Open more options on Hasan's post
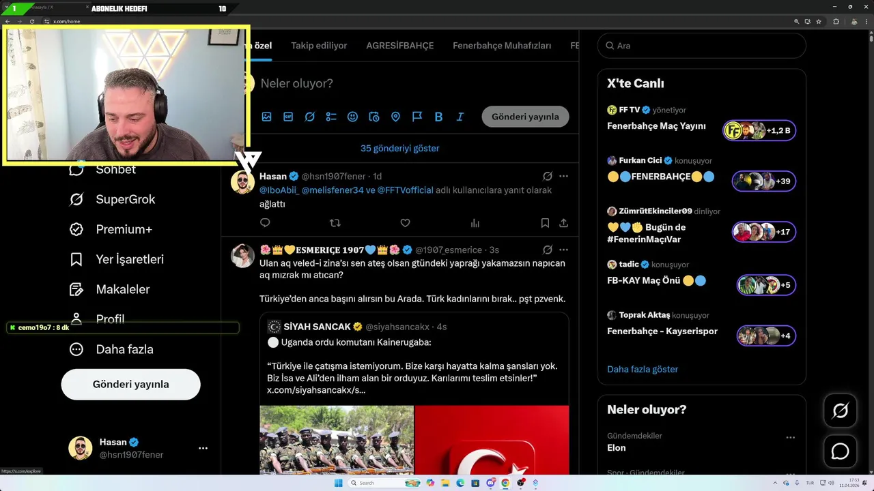Viewport: 874px width, 491px height. tap(563, 176)
